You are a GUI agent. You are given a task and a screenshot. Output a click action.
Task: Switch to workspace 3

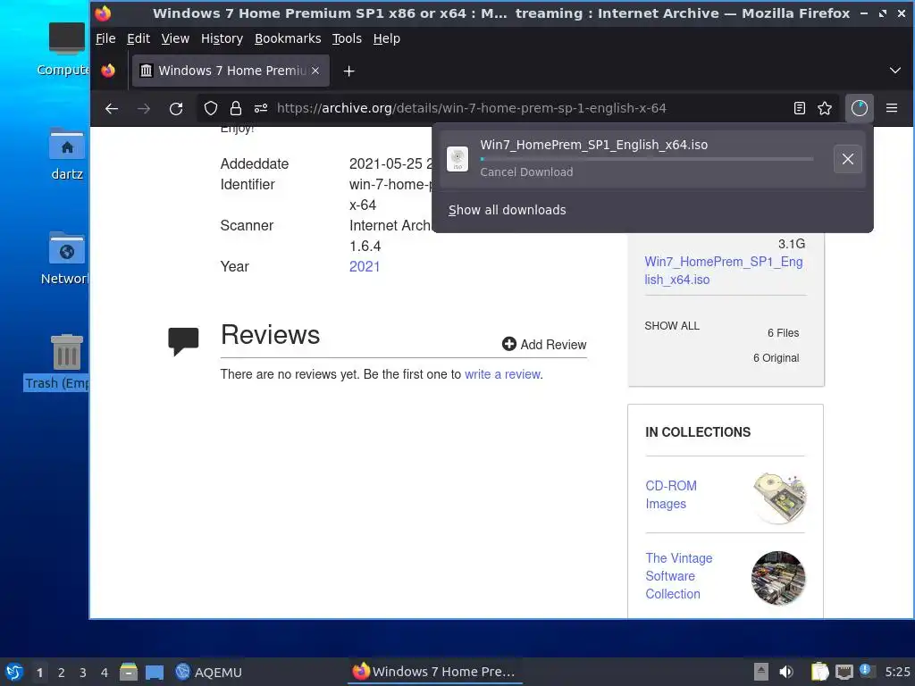pos(83,673)
